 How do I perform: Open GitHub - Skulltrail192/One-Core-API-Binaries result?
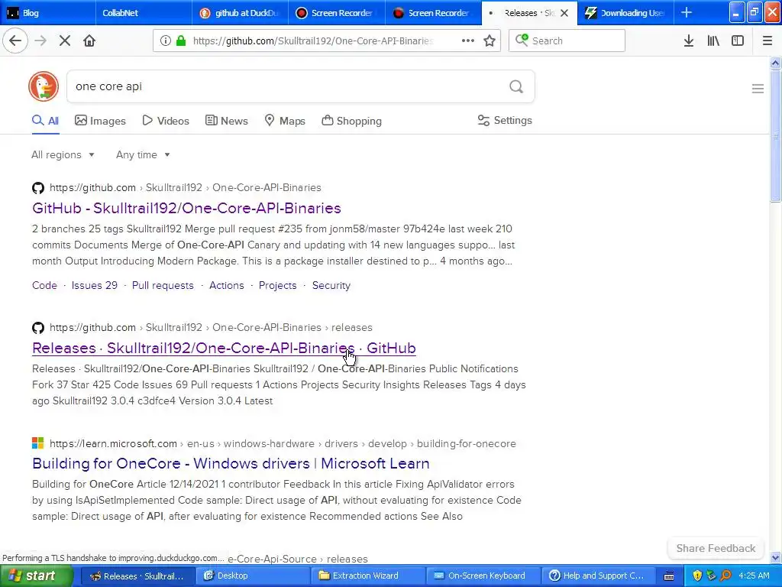186,208
